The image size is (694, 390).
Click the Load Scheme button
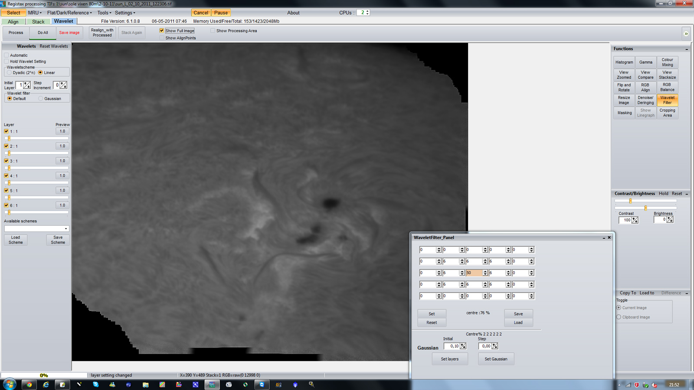[16, 240]
